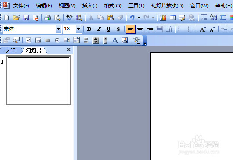This screenshot has width=233, height=160.
Task: Decrease indent level icon
Action: click(225, 29)
